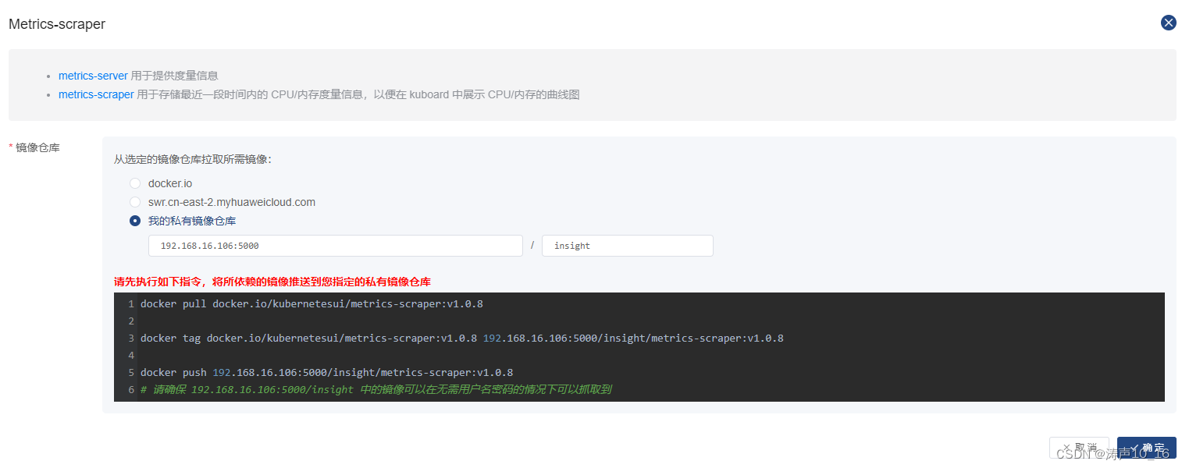Click the red warning text 请先执行如下指令
The image size is (1182, 468).
(x=272, y=282)
